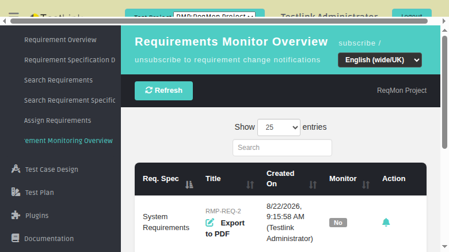The height and width of the screenshot is (252, 449).
Task: Click the System Requirements cell
Action: click(x=166, y=222)
